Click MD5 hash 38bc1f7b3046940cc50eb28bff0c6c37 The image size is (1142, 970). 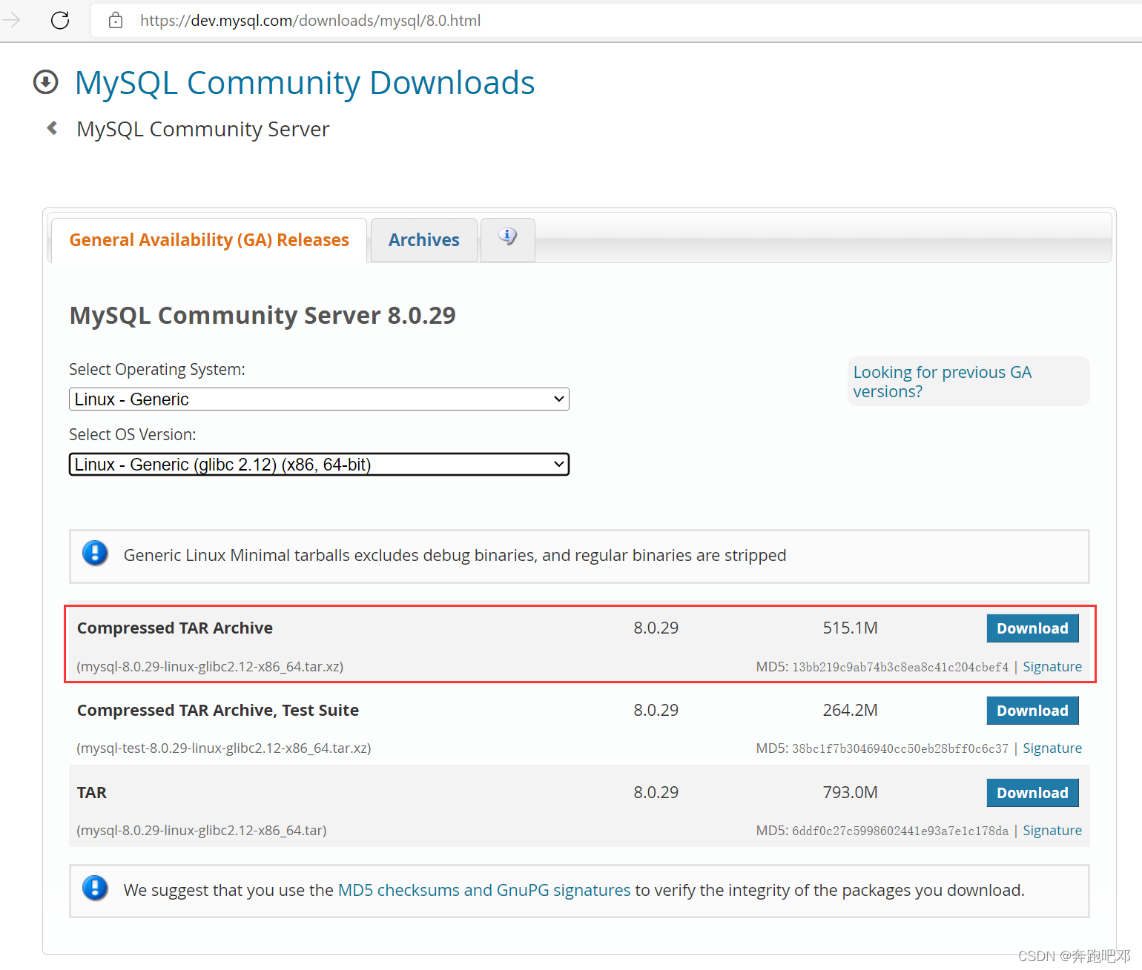point(900,748)
